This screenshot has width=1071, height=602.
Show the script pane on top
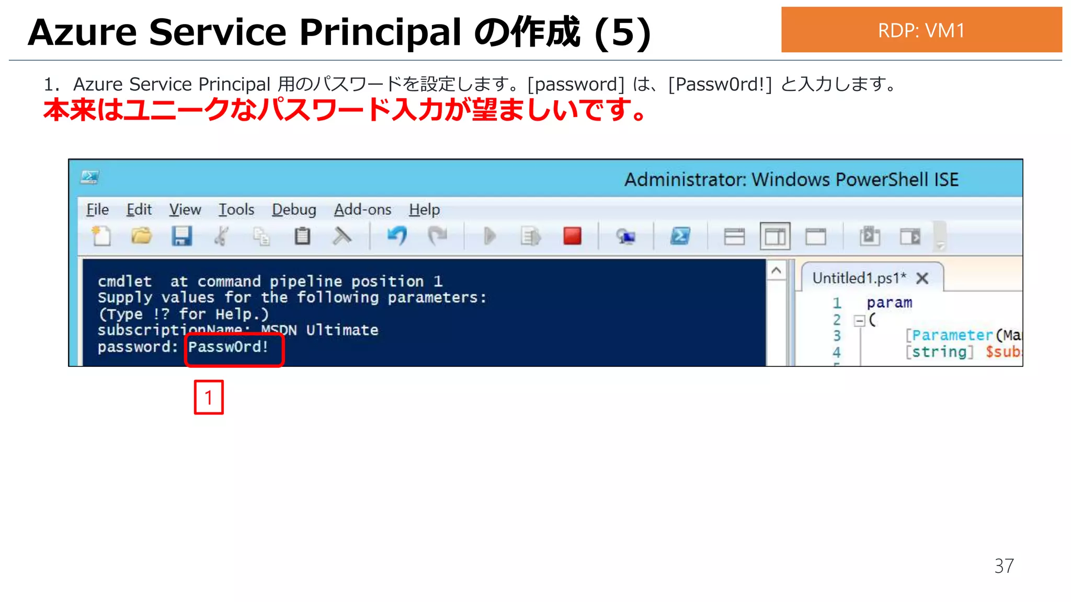click(x=734, y=237)
